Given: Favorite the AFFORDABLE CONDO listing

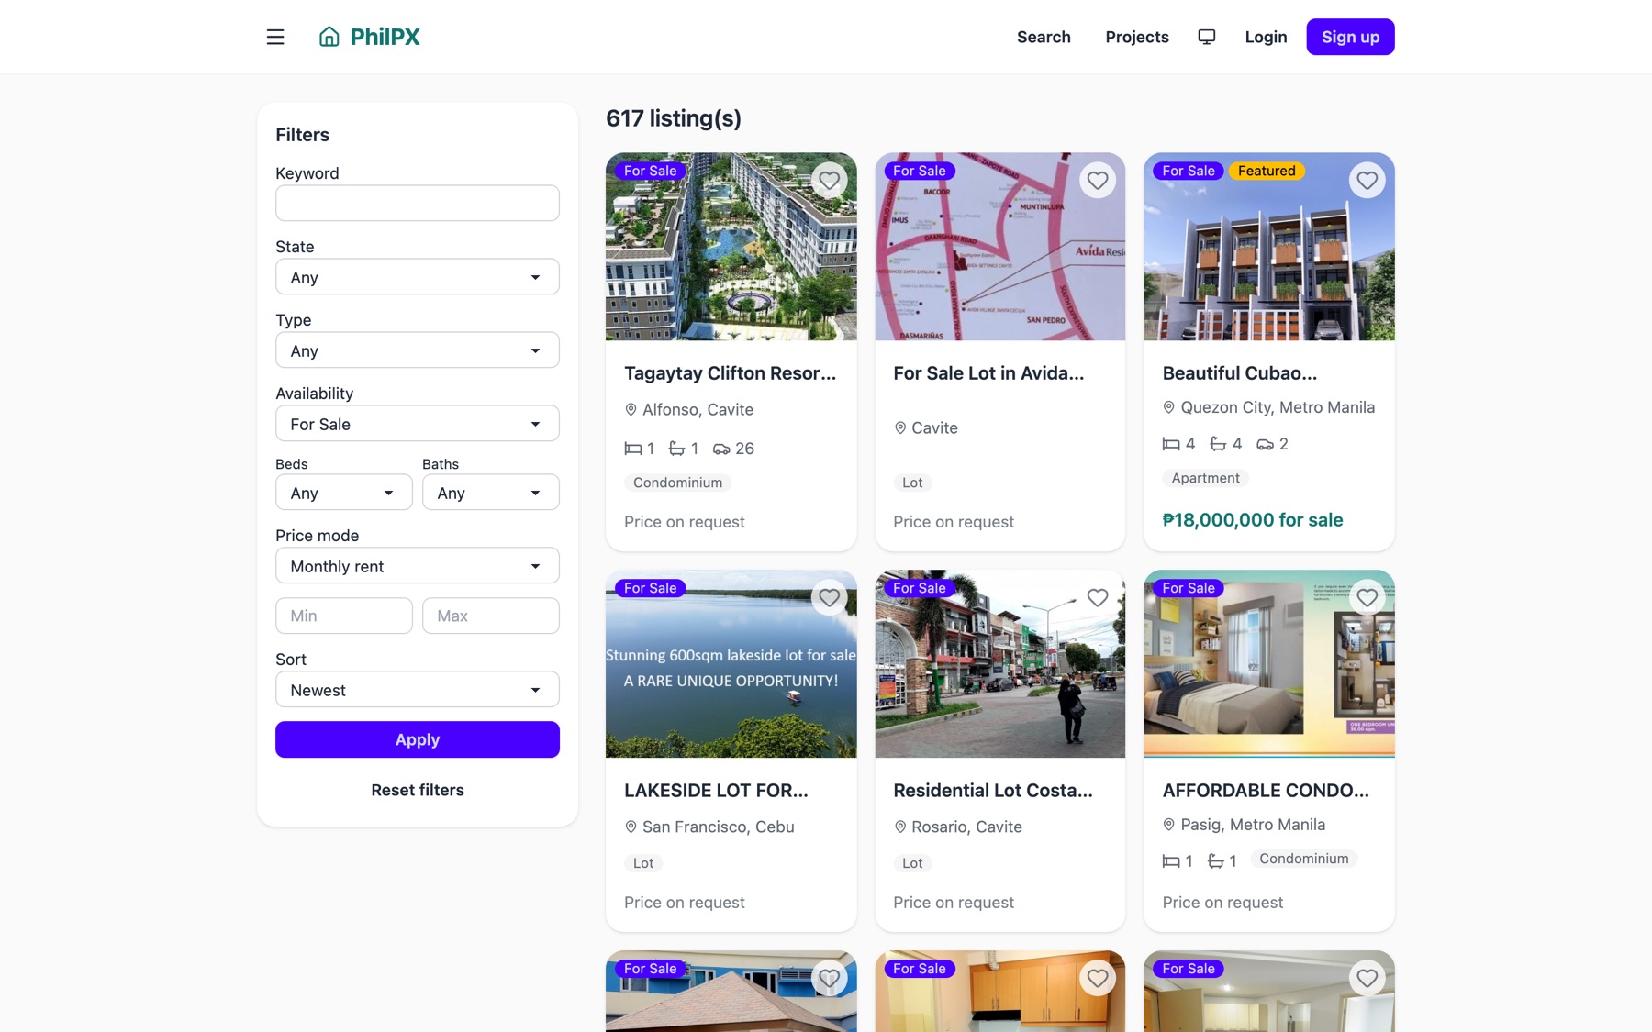Looking at the screenshot, I should click(1367, 597).
